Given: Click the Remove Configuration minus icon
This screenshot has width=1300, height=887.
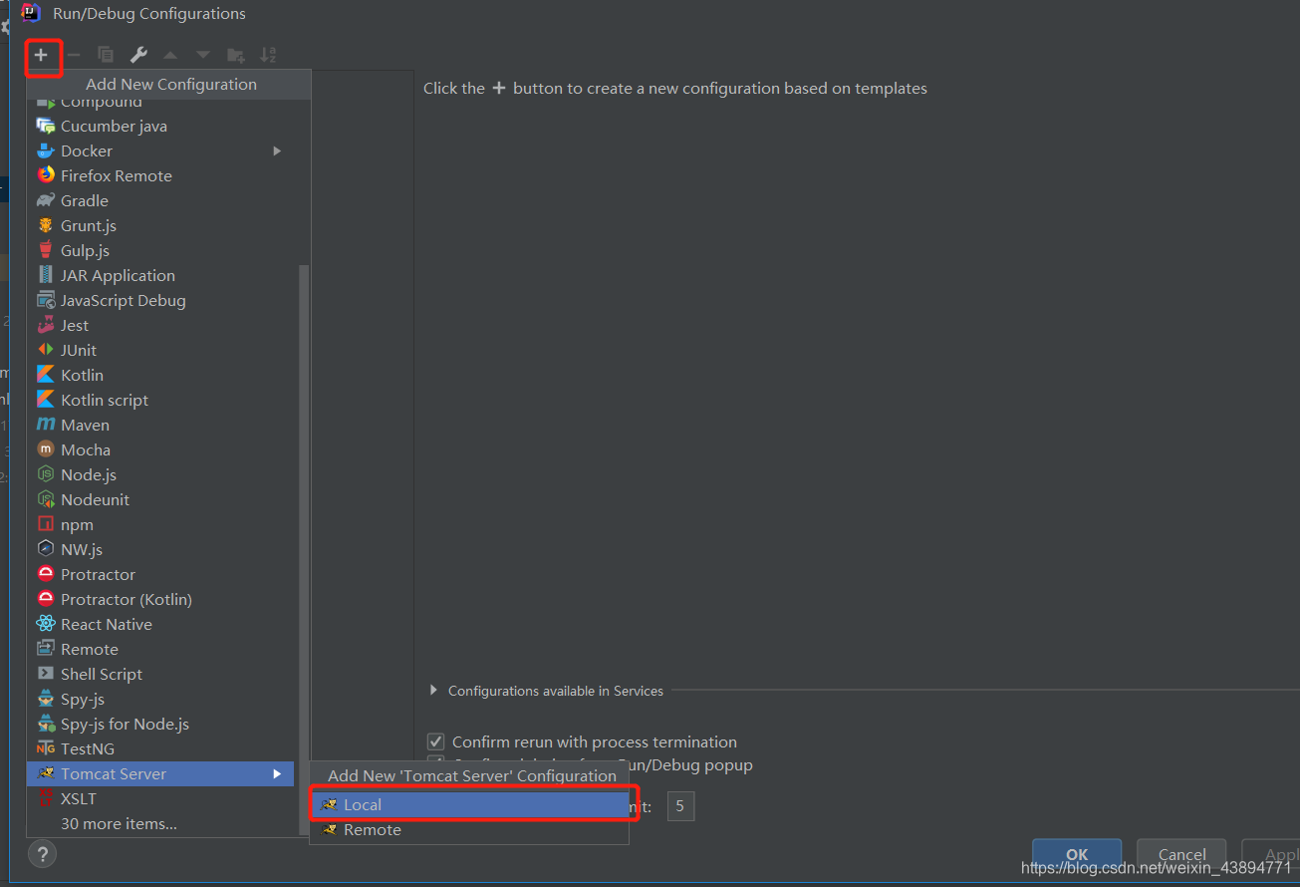Looking at the screenshot, I should [73, 55].
